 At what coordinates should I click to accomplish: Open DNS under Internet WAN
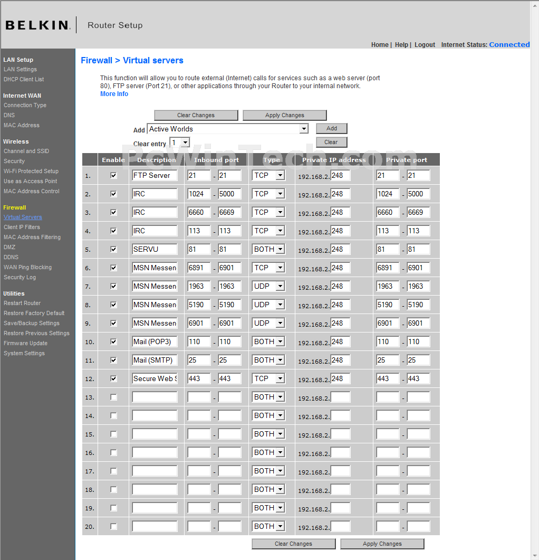(x=9, y=116)
